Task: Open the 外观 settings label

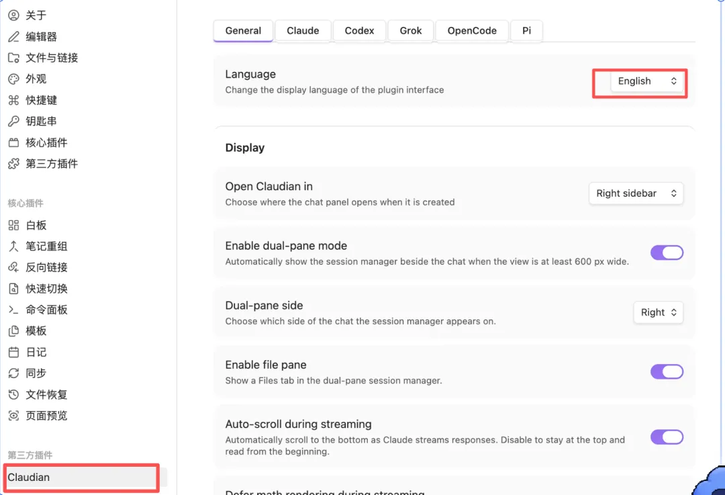Action: (x=36, y=79)
